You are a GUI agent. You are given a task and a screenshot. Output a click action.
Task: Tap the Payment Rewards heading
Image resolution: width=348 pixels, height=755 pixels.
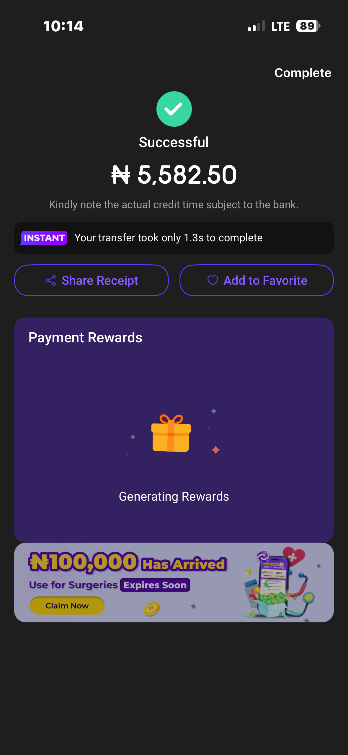coord(85,337)
